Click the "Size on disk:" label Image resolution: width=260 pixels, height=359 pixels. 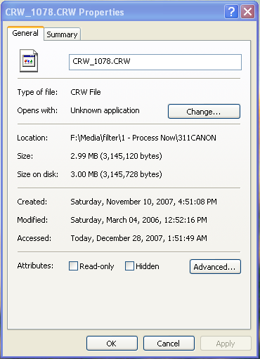coord(38,174)
